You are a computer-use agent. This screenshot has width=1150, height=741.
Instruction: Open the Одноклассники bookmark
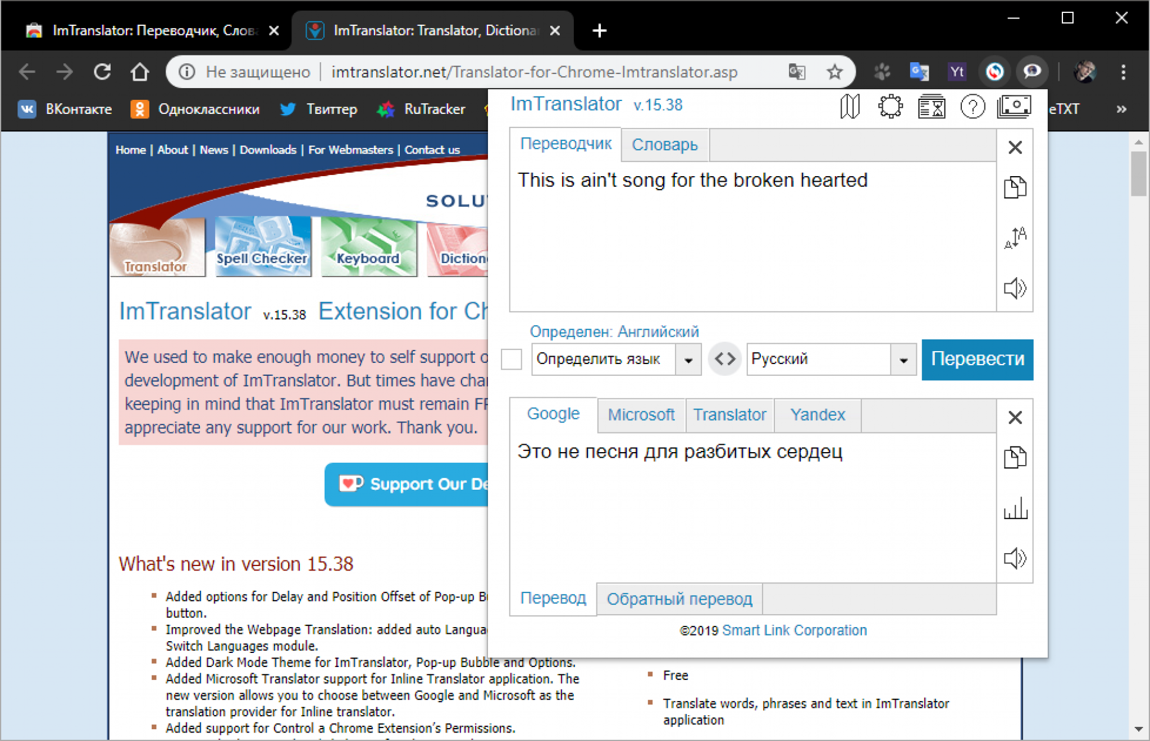point(195,109)
